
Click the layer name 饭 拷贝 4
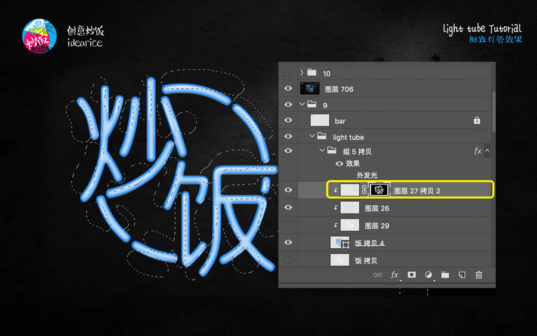(369, 243)
